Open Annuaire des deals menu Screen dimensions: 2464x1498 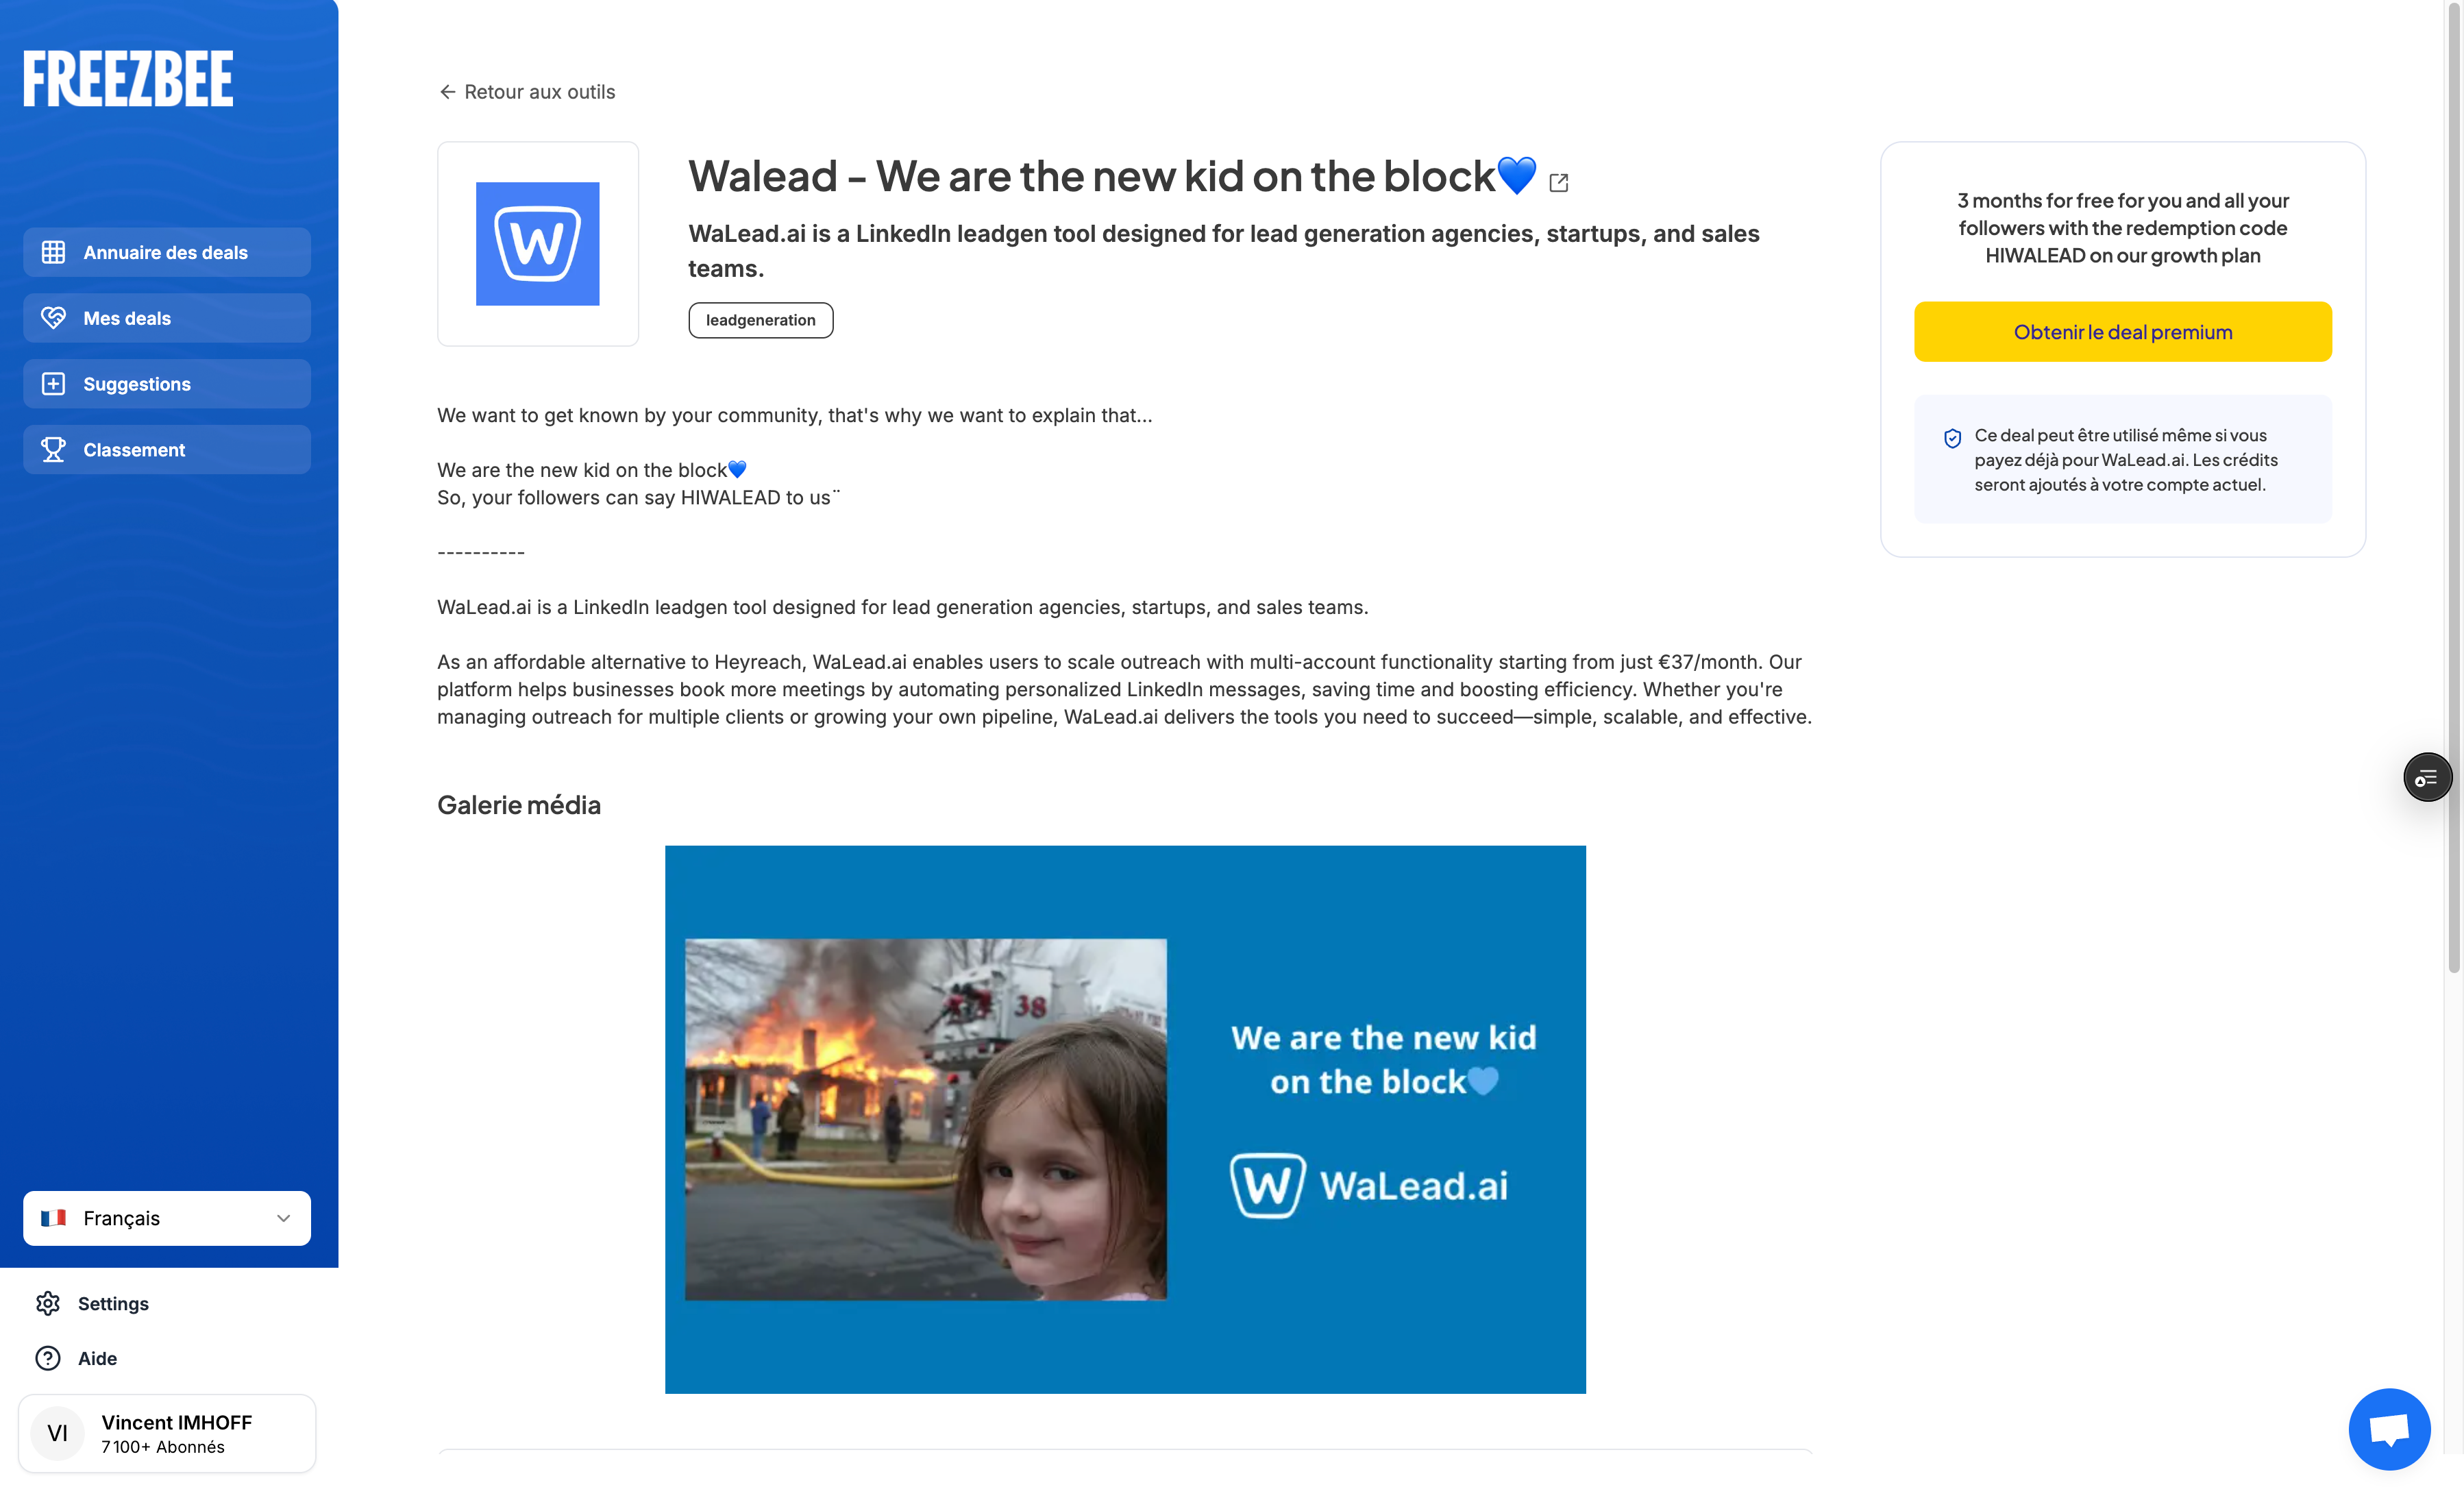pos(167,252)
